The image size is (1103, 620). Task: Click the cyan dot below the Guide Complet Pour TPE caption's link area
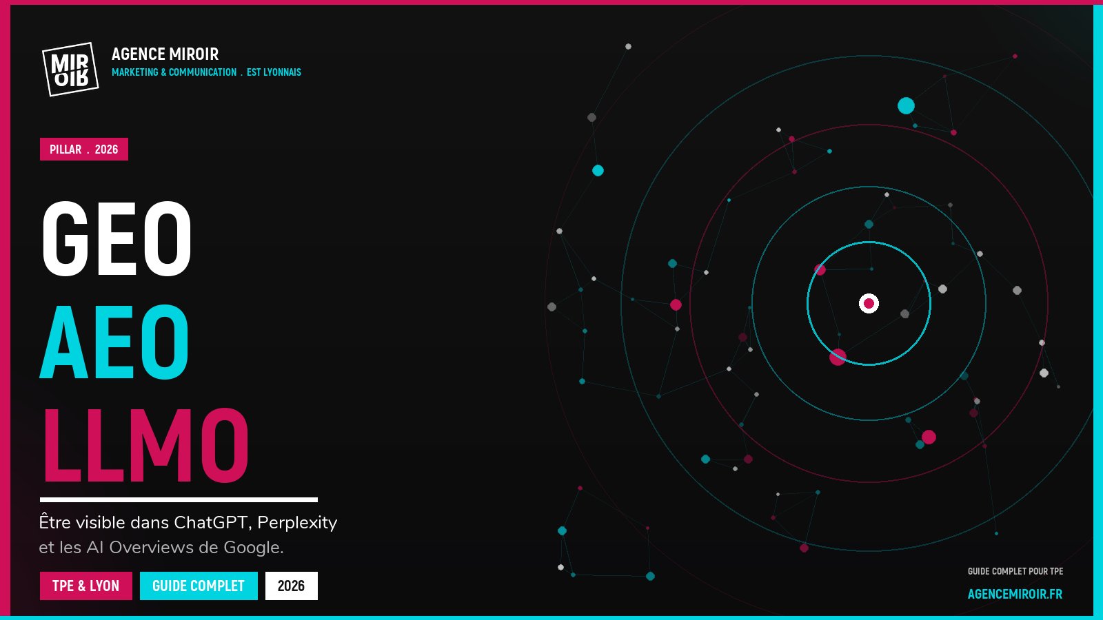(x=996, y=533)
